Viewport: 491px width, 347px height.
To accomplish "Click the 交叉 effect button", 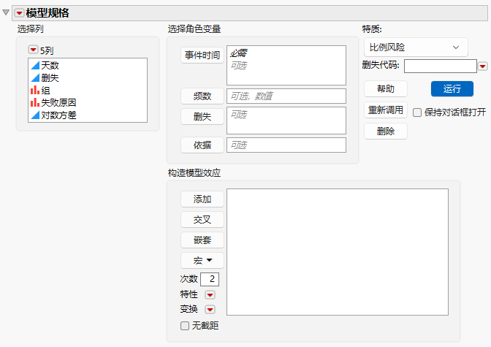I will coord(202,220).
